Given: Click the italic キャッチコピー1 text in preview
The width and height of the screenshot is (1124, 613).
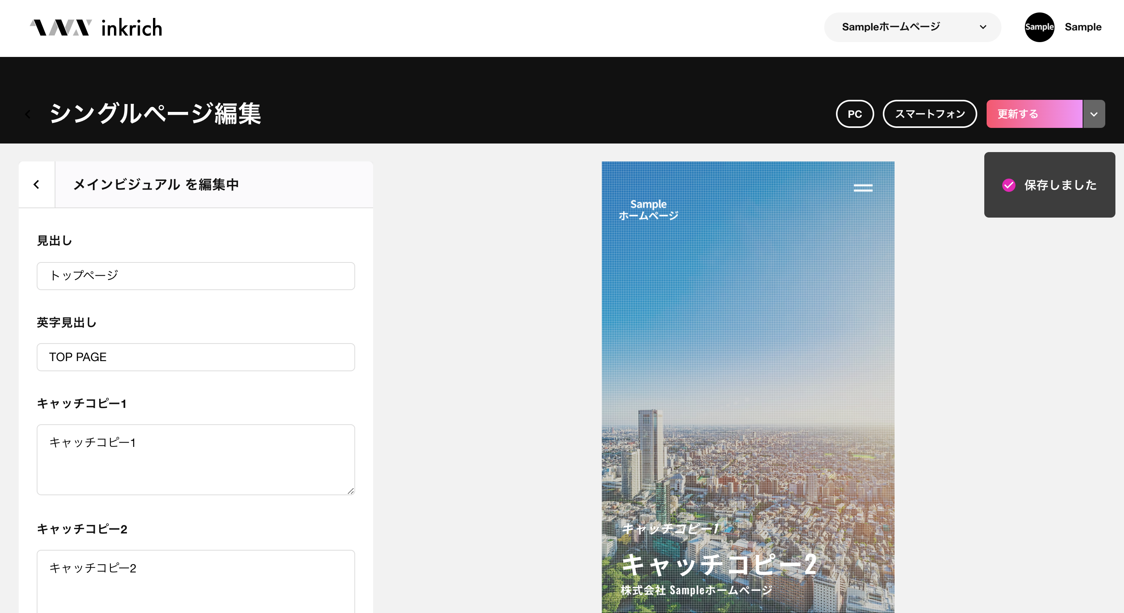Looking at the screenshot, I should [670, 528].
